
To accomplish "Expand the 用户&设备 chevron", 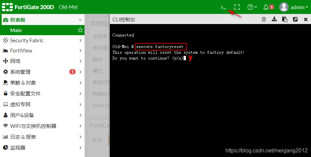I will (80, 115).
